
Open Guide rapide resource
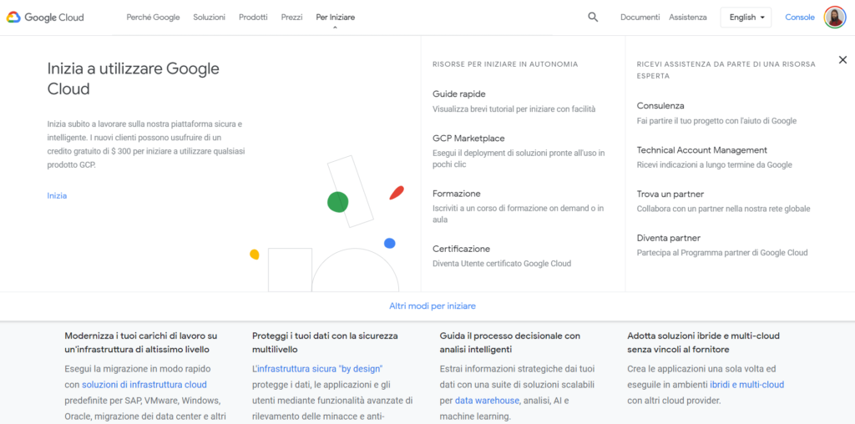(459, 93)
